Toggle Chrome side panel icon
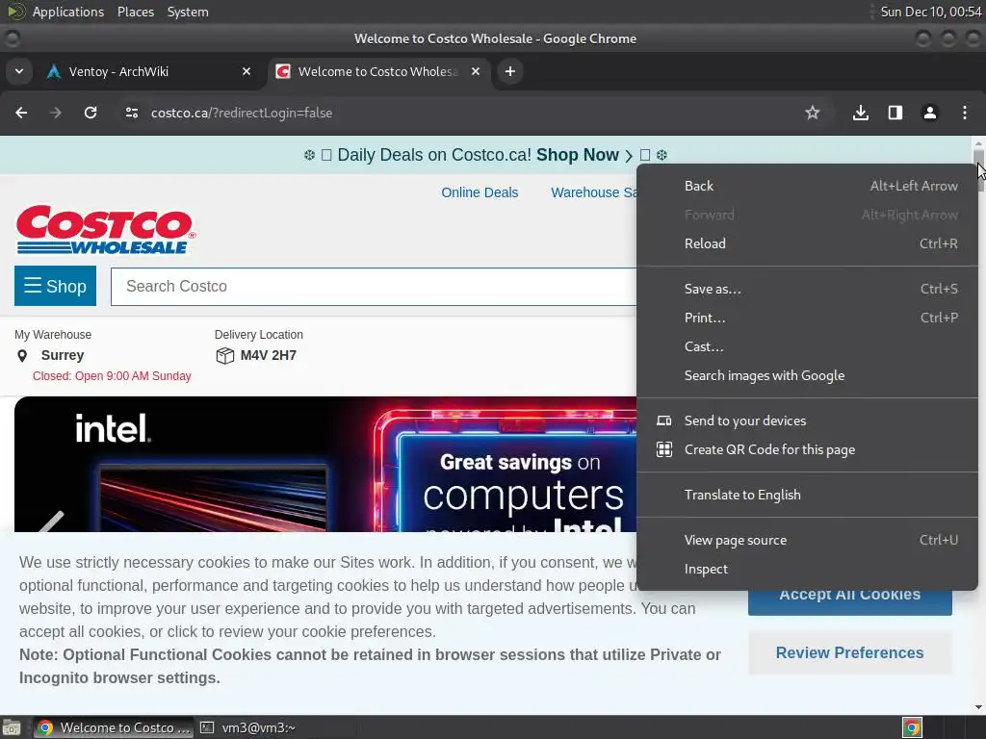Image resolution: width=986 pixels, height=739 pixels. [895, 113]
